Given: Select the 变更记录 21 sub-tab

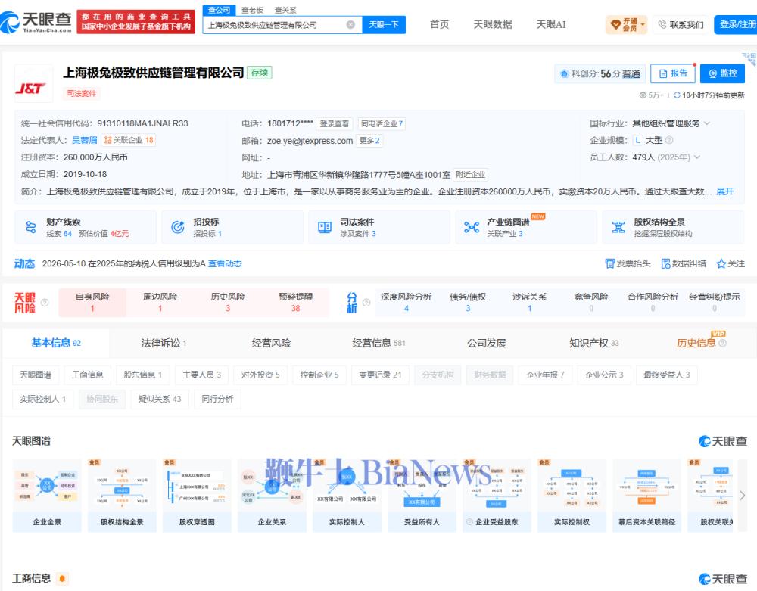Looking at the screenshot, I should point(380,375).
